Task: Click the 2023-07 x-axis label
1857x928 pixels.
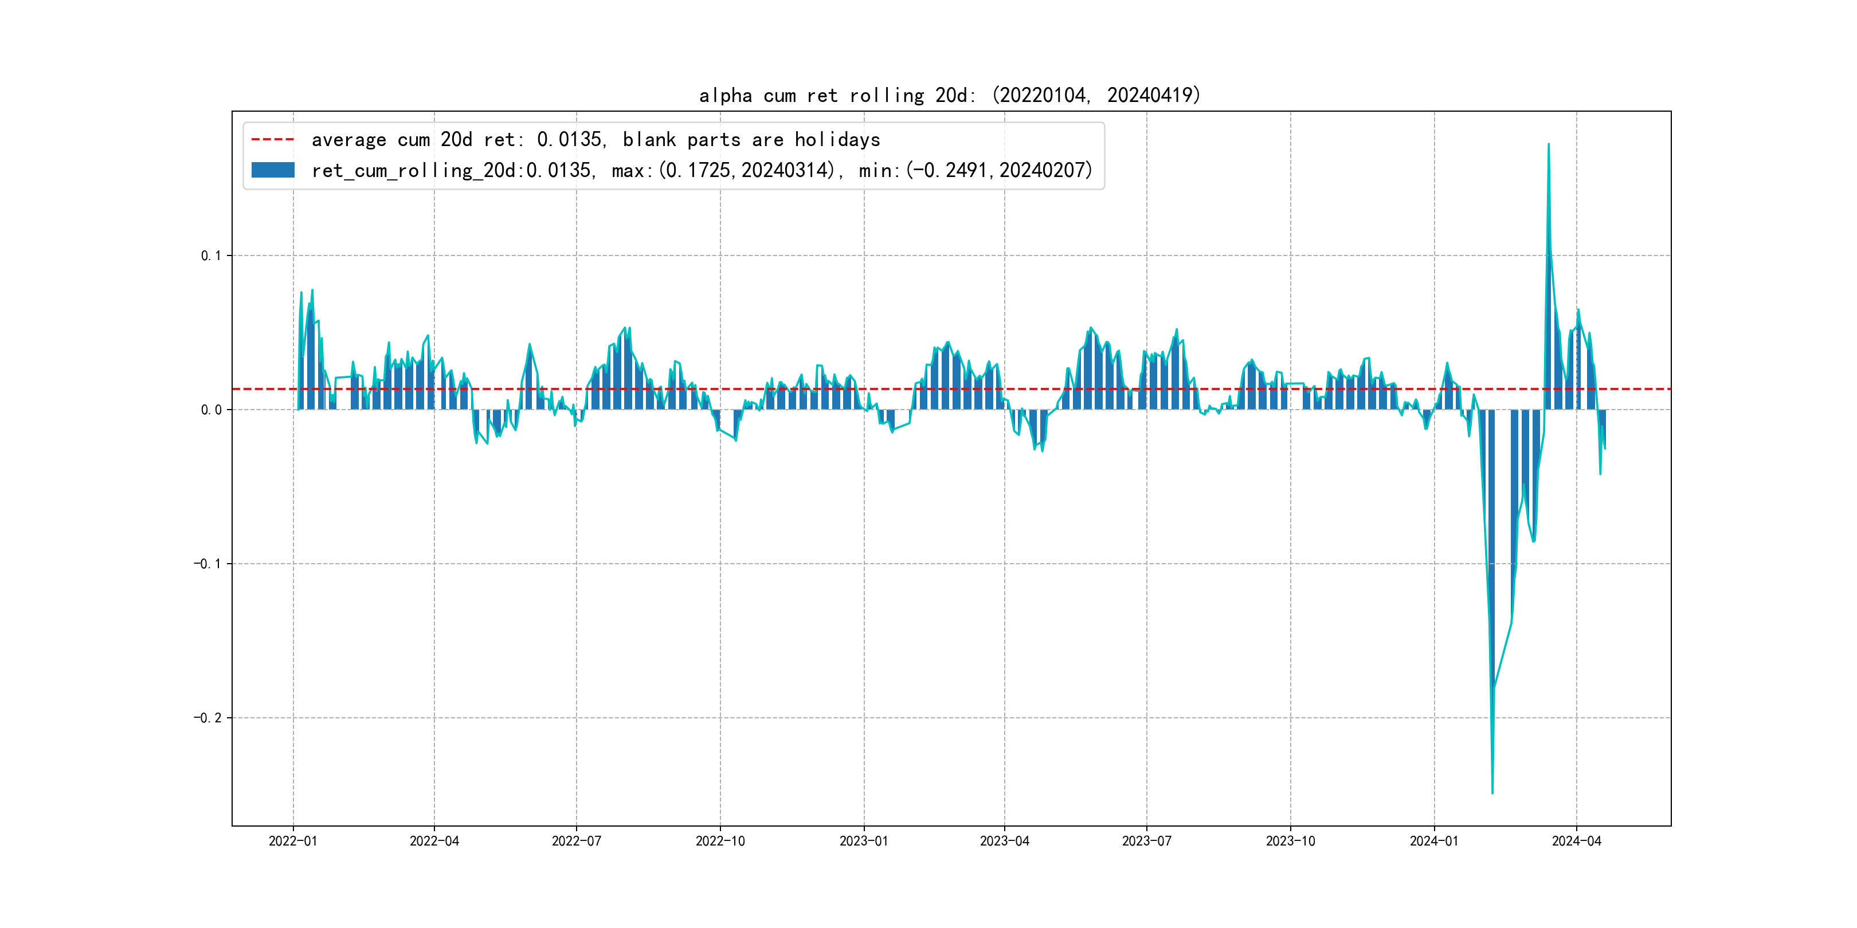Action: (1146, 841)
